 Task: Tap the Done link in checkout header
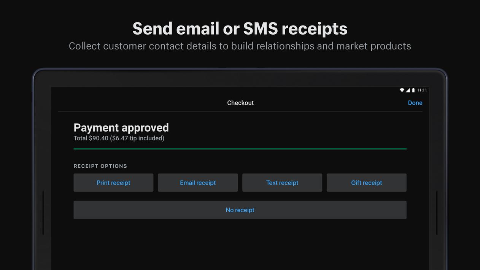click(415, 103)
